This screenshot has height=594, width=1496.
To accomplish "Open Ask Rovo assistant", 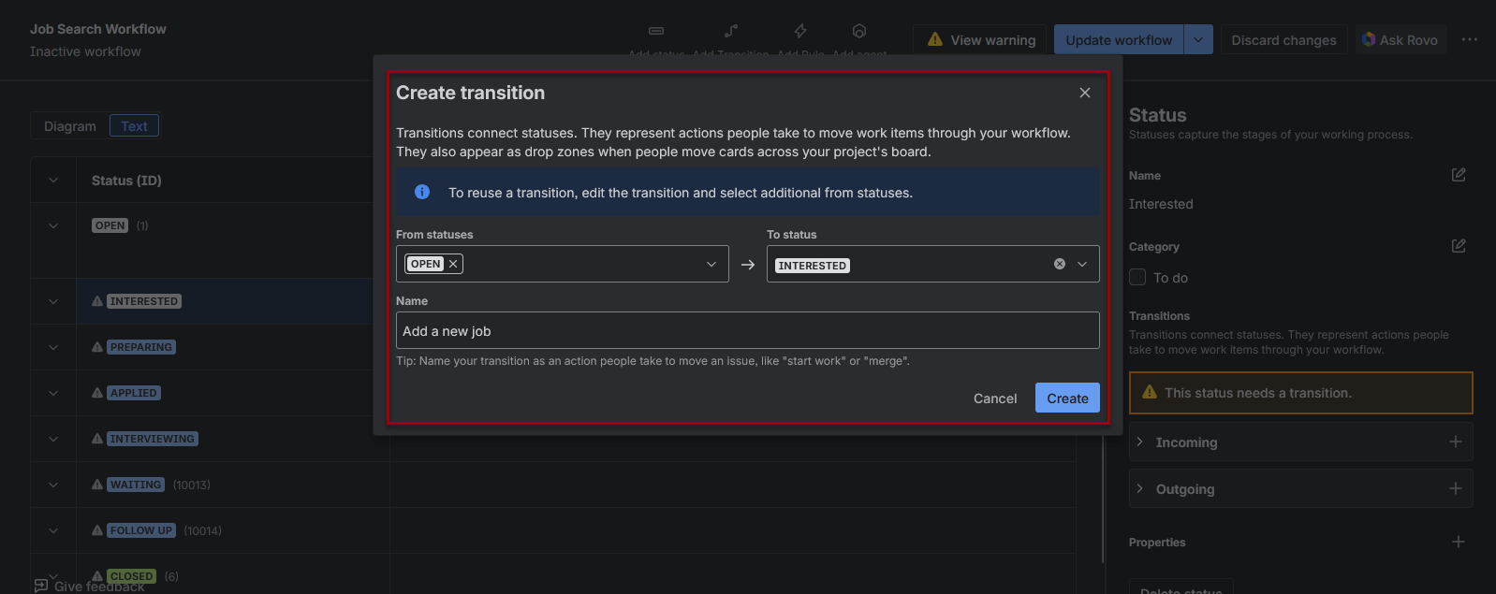I will pyautogui.click(x=1401, y=39).
